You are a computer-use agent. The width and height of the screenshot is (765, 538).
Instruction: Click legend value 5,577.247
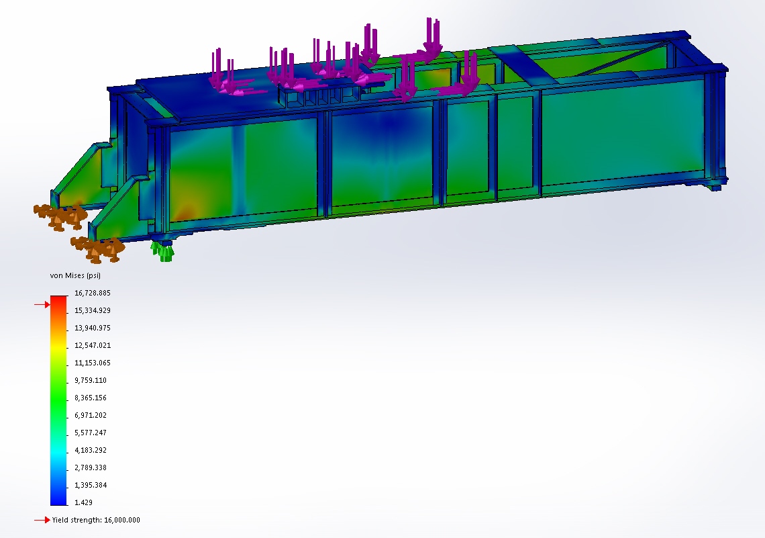point(91,433)
